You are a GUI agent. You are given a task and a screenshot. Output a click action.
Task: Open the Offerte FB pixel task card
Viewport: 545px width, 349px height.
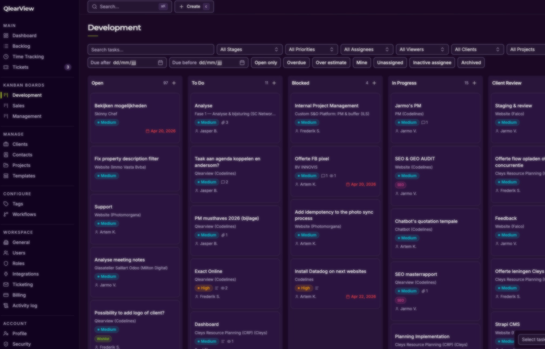(335, 171)
